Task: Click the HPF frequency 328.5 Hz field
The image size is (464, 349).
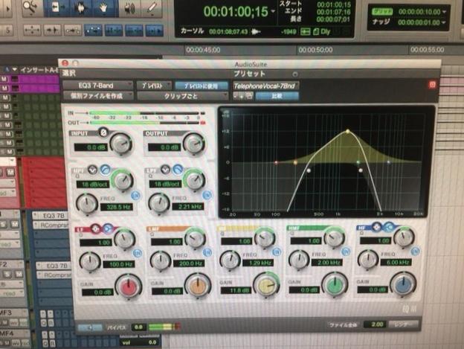Action: (x=117, y=207)
